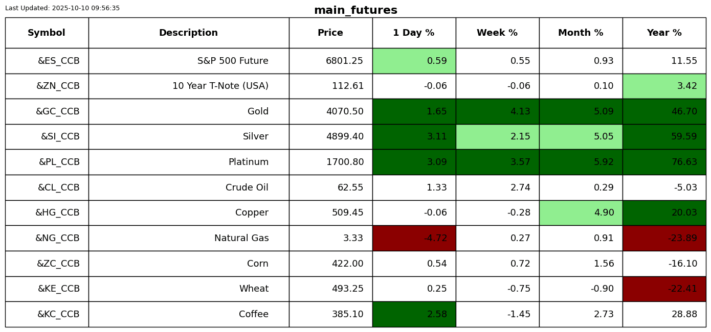Click the Year % column header

(664, 33)
